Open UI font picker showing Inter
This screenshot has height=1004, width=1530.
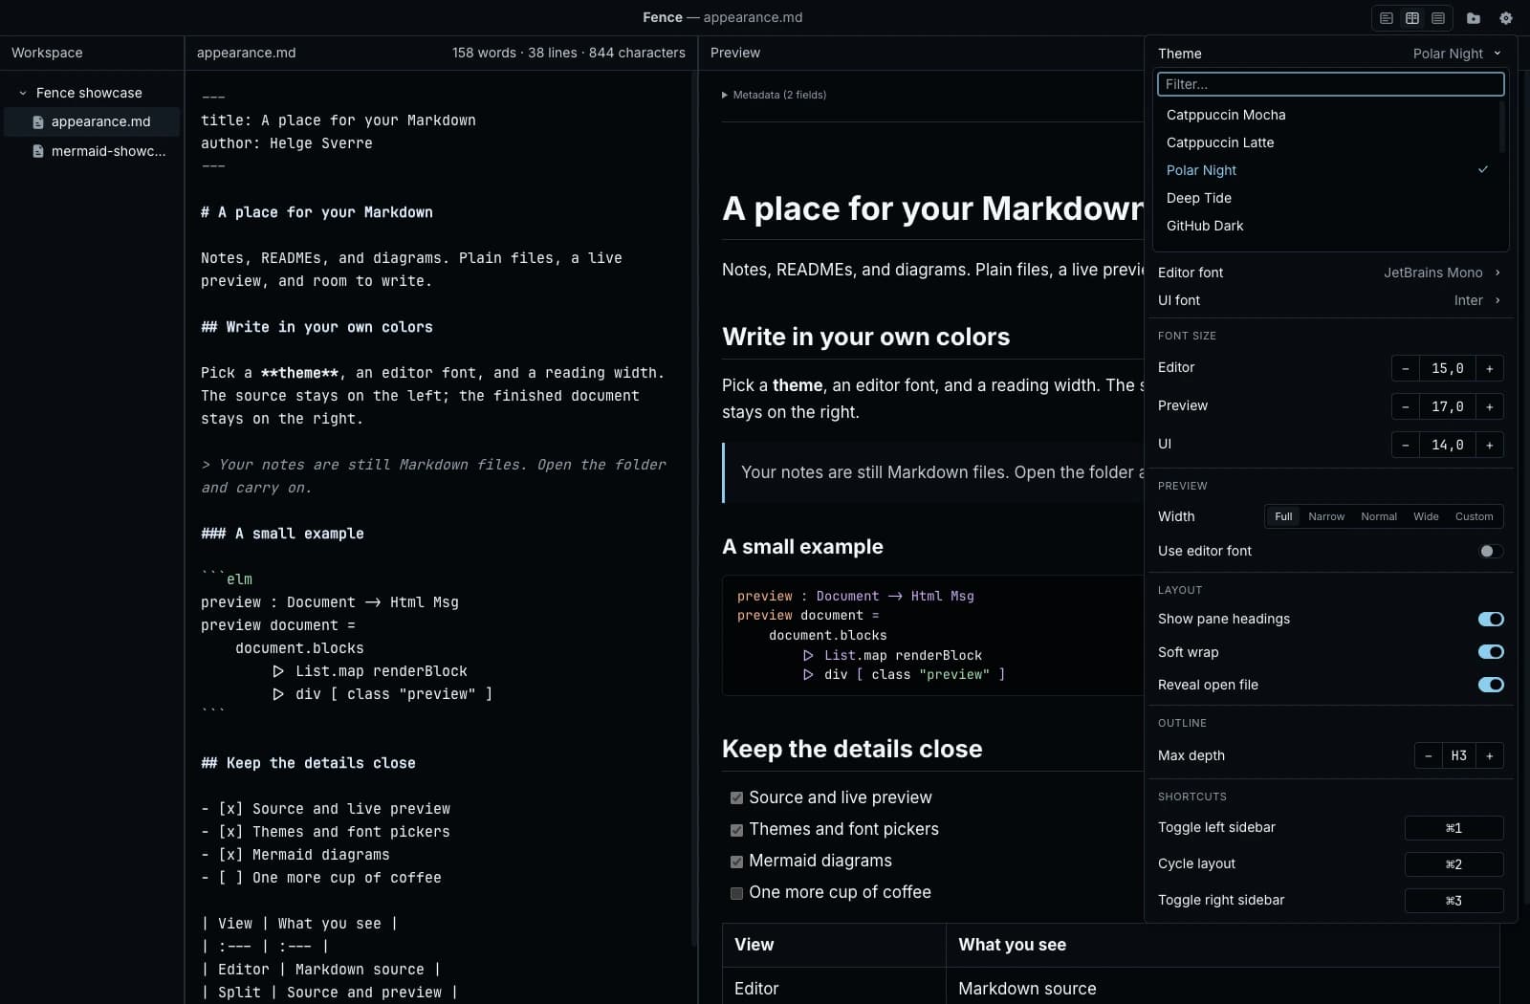1476,300
